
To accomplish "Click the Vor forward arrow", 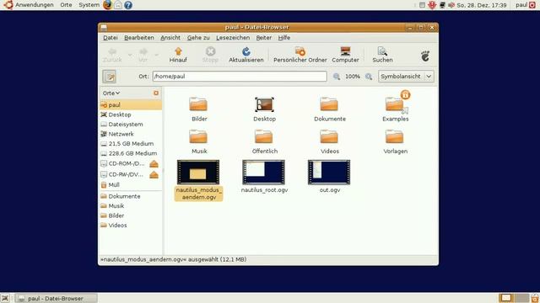I will click(x=143, y=55).
